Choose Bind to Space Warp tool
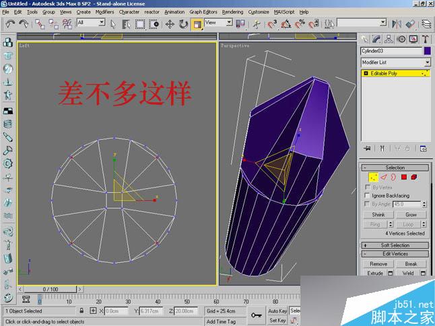 [x=67, y=24]
